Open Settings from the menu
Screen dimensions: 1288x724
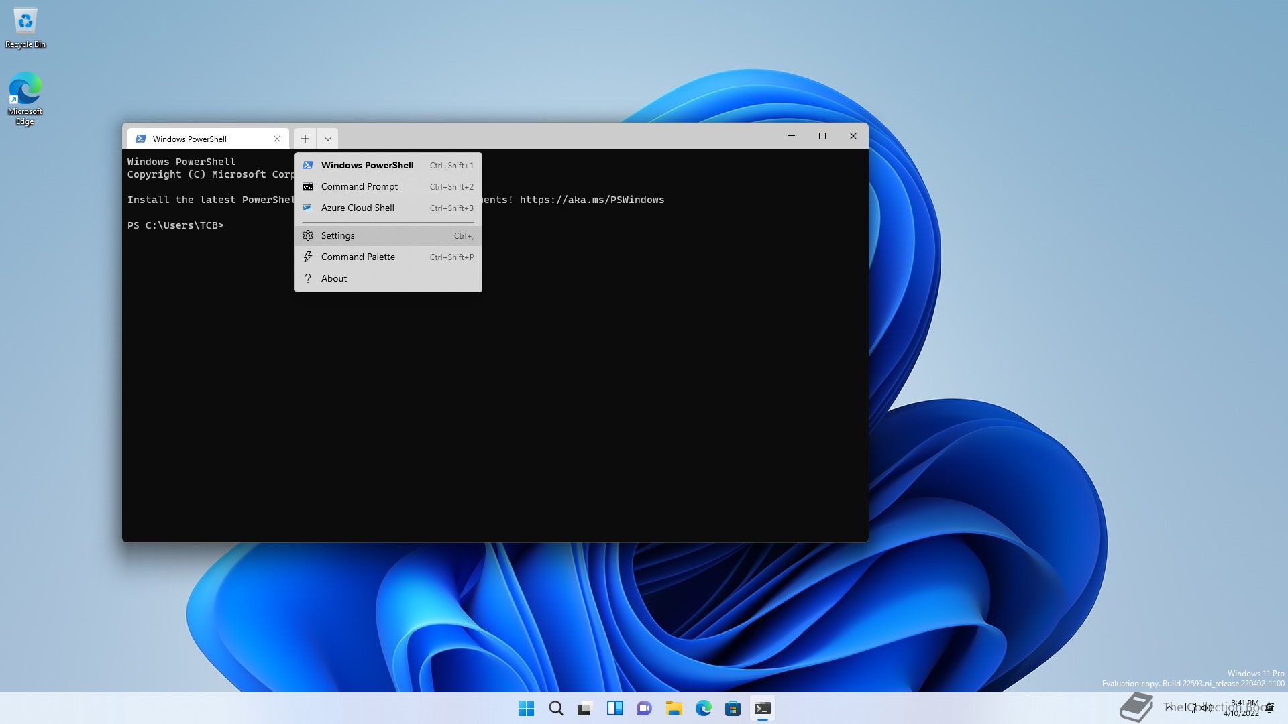(x=388, y=235)
